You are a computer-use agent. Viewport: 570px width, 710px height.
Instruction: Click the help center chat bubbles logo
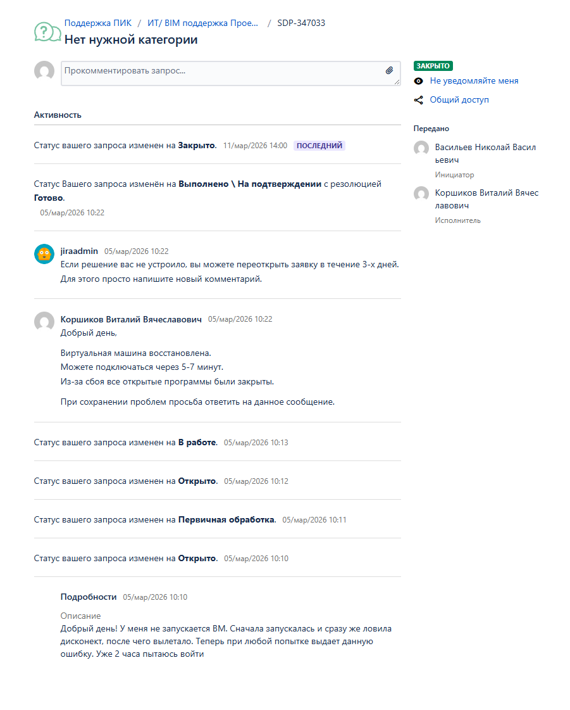click(47, 32)
